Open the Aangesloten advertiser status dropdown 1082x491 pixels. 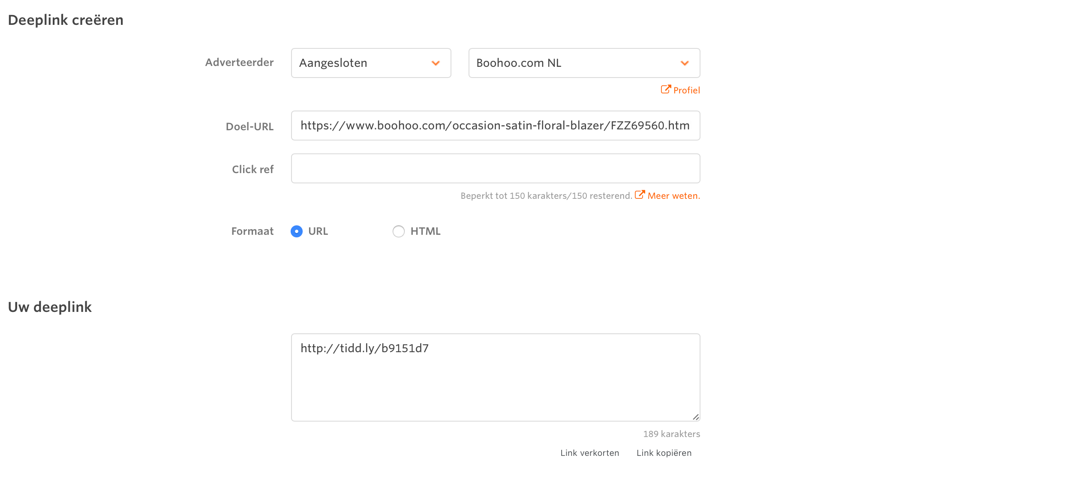coord(371,63)
